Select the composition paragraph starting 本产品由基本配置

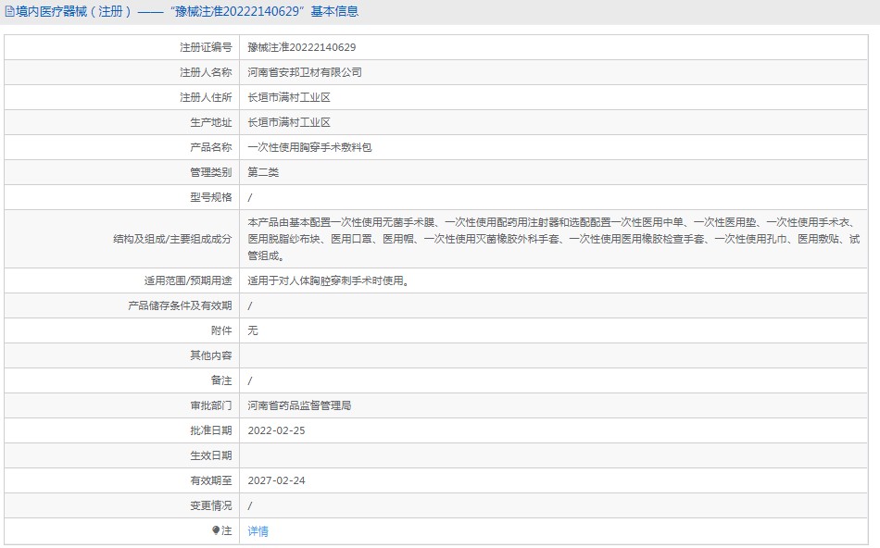click(553, 239)
